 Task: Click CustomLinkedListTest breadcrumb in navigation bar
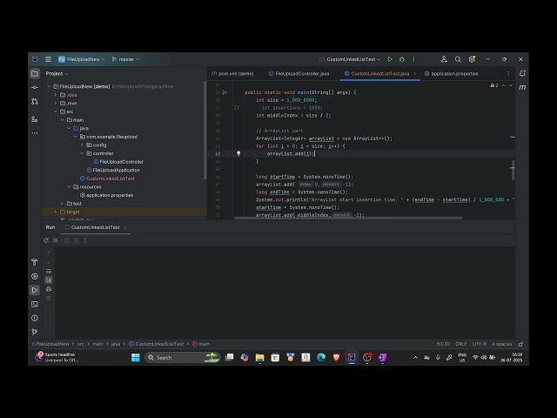pos(157,344)
